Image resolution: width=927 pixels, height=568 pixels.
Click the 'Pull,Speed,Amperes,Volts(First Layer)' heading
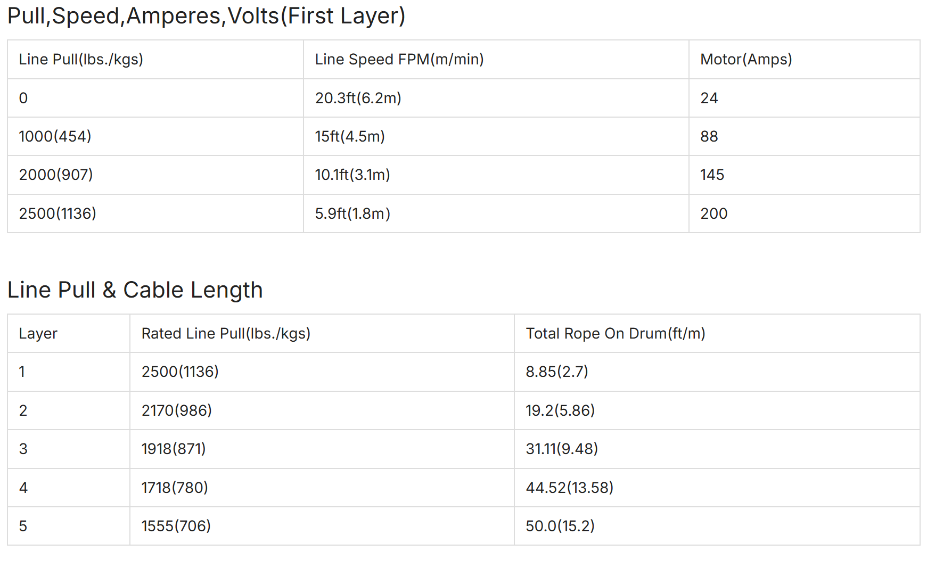(207, 16)
